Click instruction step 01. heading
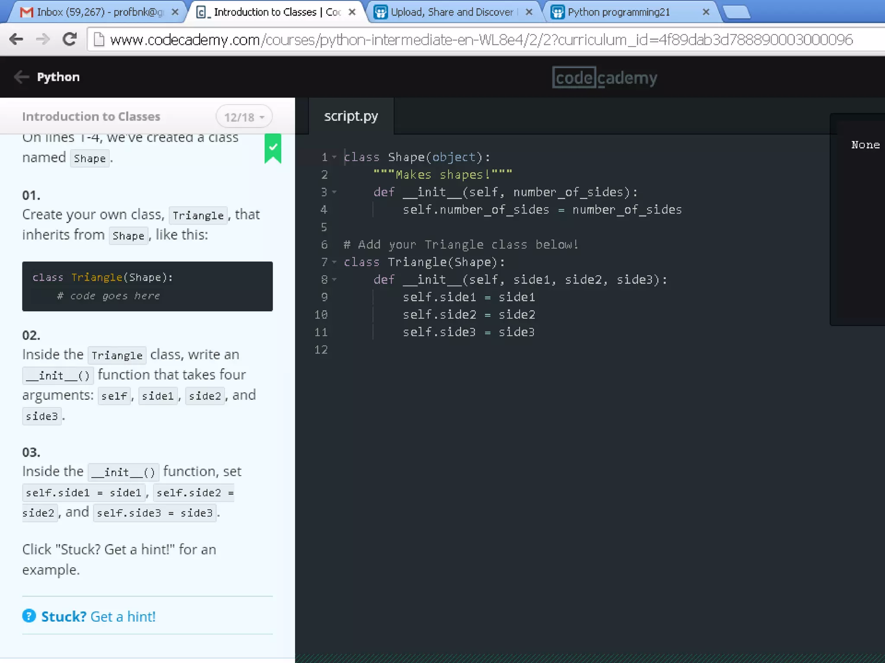This screenshot has width=885, height=663. [x=31, y=195]
